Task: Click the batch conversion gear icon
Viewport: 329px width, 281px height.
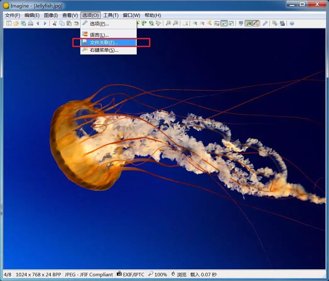Action: [275, 23]
